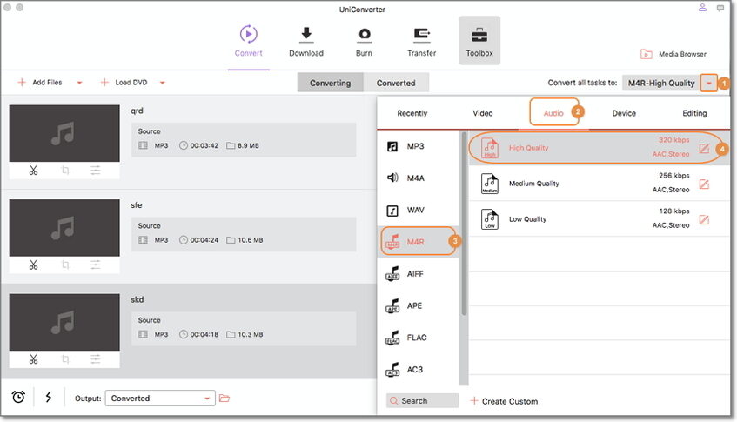Trim the sfe file with scissors
Viewport: 737px width, 422px height.
pyautogui.click(x=33, y=265)
